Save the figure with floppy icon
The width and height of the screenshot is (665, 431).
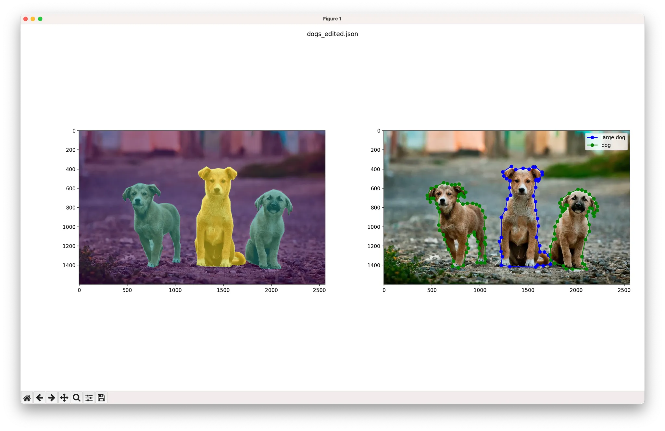tap(101, 398)
